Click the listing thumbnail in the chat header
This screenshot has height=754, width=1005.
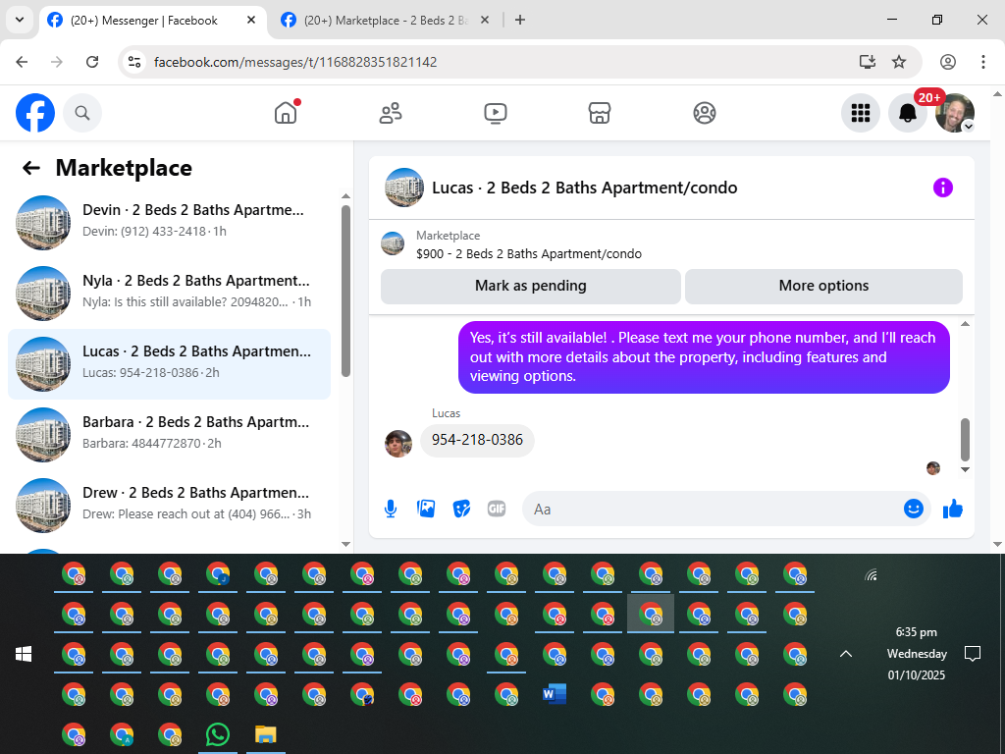tap(403, 188)
